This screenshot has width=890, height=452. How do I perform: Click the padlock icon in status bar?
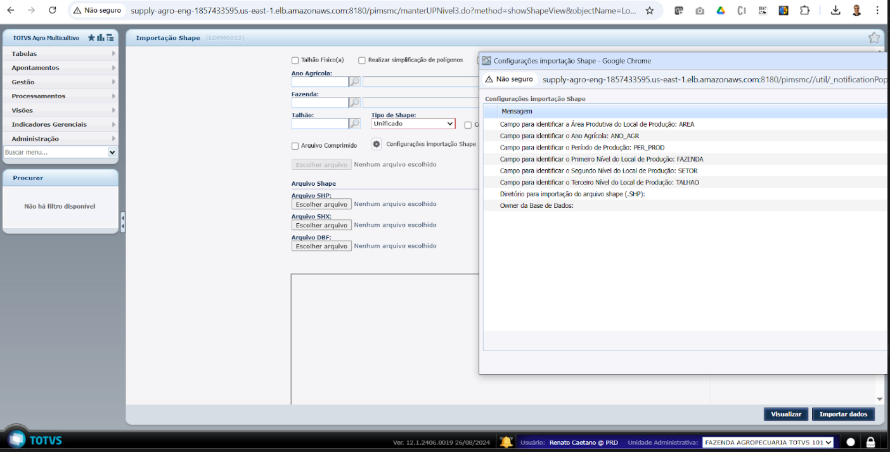pos(871,442)
